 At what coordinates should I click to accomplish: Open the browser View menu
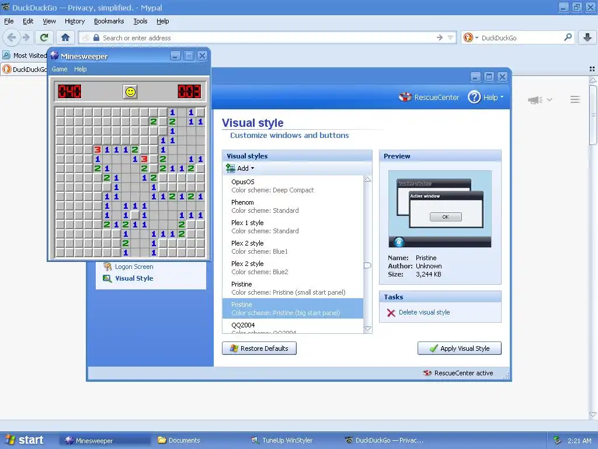pos(49,21)
